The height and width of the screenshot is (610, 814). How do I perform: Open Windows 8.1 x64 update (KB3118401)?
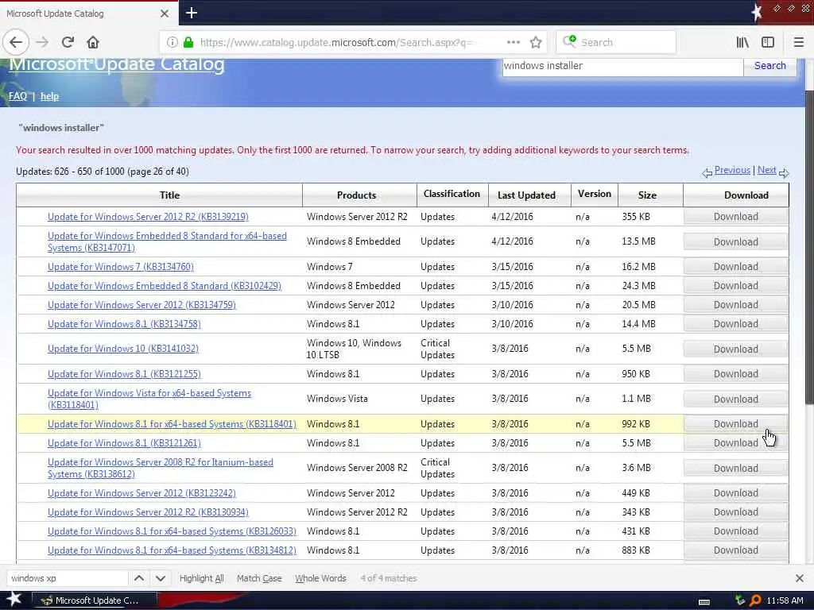172,424
